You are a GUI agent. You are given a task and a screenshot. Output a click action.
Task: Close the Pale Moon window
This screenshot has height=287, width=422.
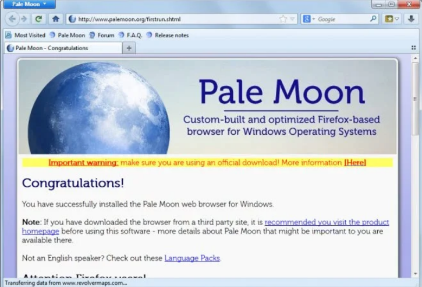pos(409,4)
